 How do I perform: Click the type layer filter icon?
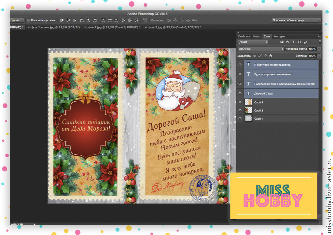293,42
